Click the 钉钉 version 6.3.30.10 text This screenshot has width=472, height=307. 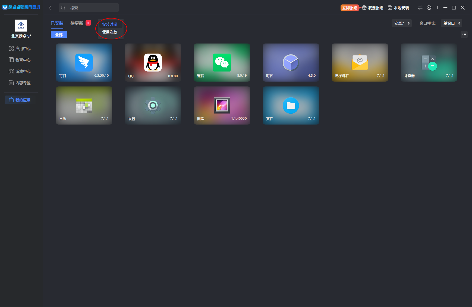pos(102,76)
